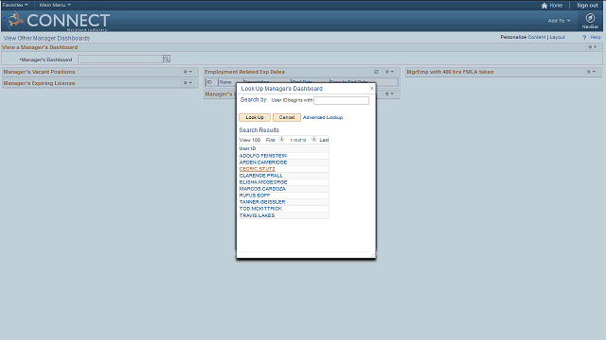Open Employment Related Exp Dates settings menu
Screen dimensions: 606x340
[389, 72]
